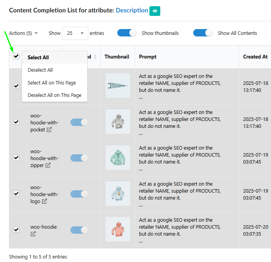Choose Deselect All from the menu

click(x=40, y=70)
